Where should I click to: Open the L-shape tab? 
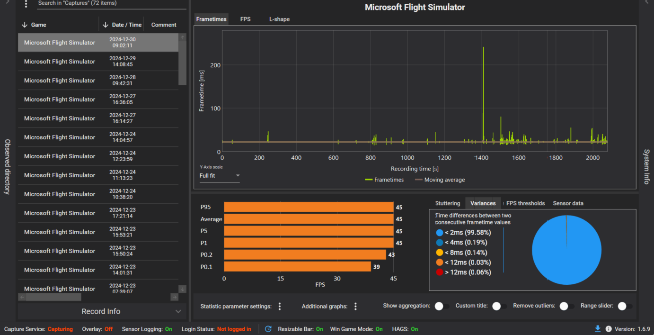coord(279,19)
